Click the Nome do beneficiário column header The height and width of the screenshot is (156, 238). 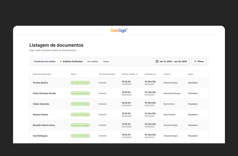[x=42, y=74]
